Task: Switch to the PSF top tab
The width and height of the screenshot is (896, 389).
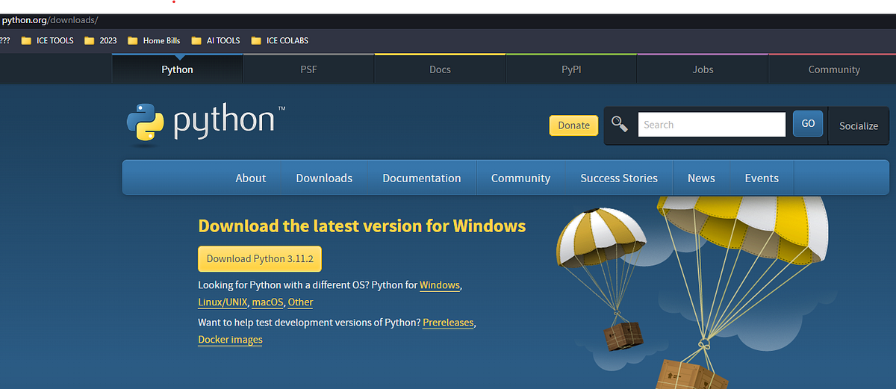Action: coord(308,69)
